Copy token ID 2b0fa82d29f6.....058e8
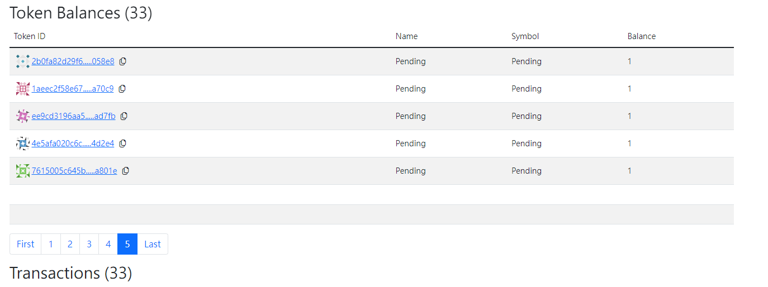768x287 pixels. click(123, 61)
